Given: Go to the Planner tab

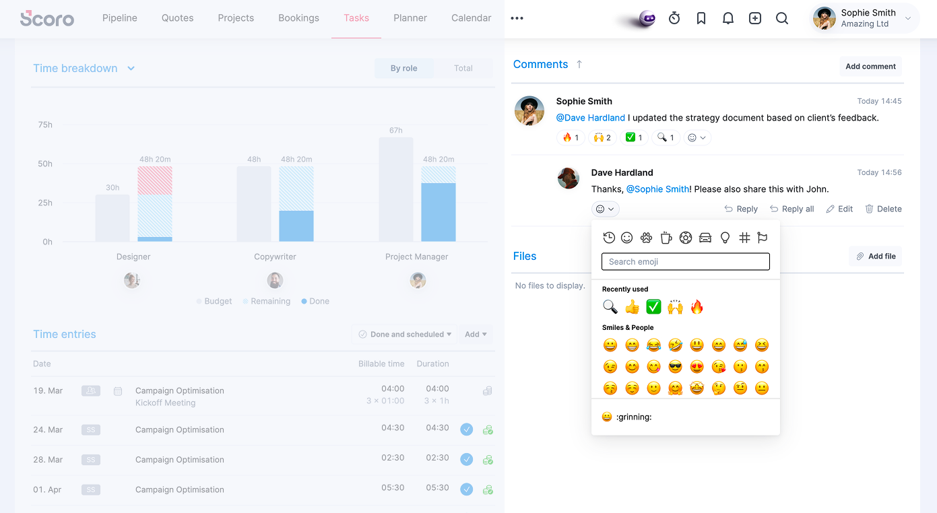Looking at the screenshot, I should [410, 18].
